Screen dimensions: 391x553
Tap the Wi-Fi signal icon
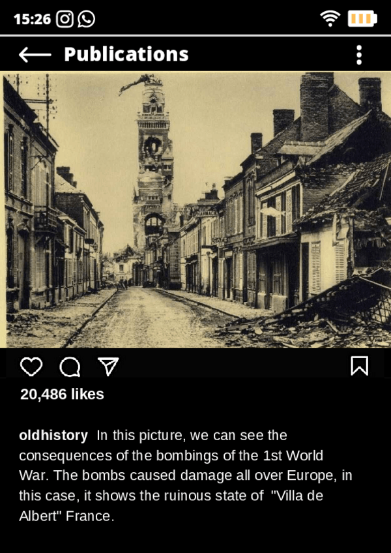coord(330,18)
